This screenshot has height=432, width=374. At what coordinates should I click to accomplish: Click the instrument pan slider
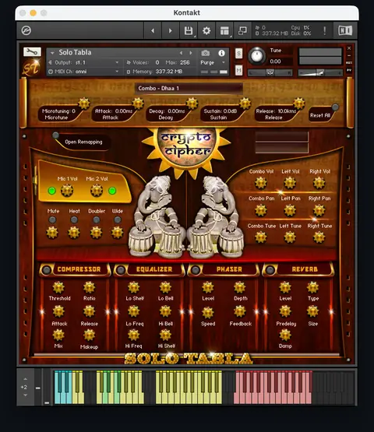270,72
